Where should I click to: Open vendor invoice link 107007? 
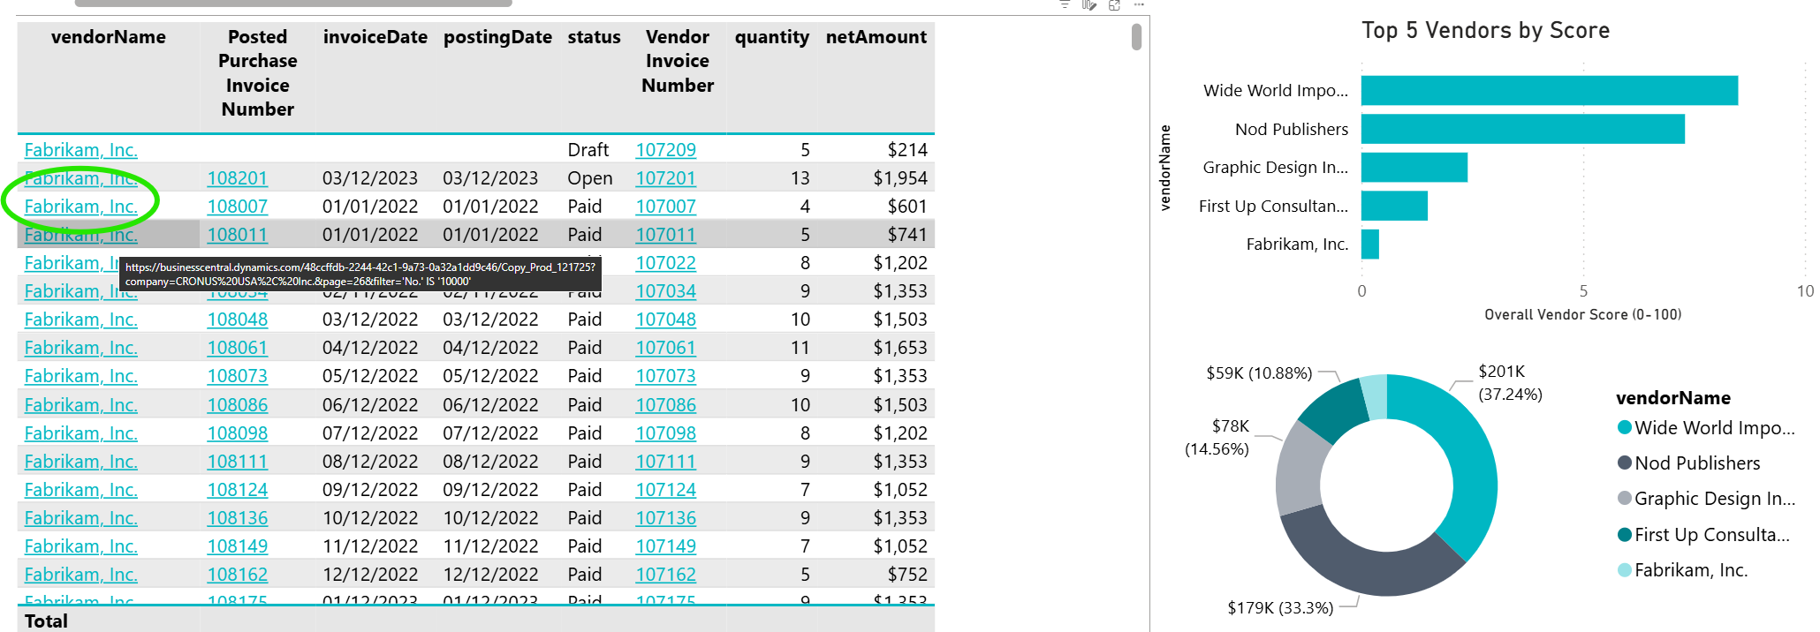665,207
